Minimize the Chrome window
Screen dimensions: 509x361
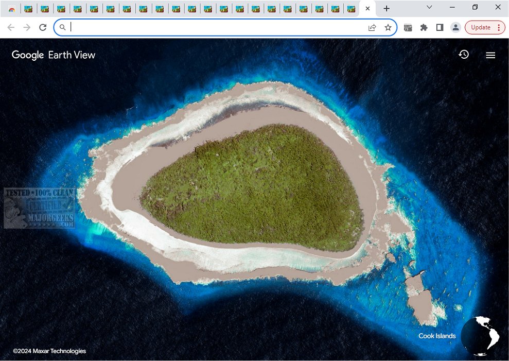(x=452, y=7)
